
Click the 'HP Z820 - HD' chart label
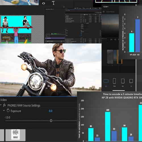[135, 55]
